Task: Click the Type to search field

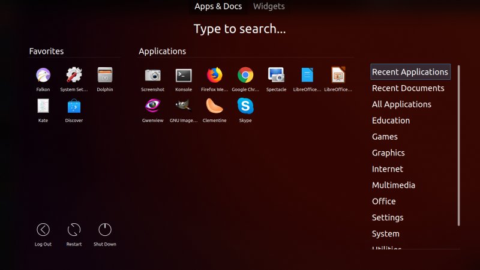Action: 239,29
